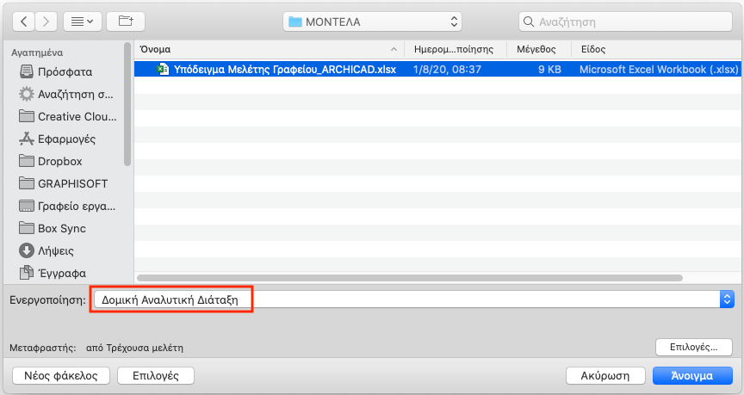Click the gear icon beside Αναζήτηση σ...

pyautogui.click(x=27, y=94)
